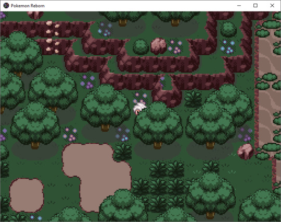The width and height of the screenshot is (281, 222).
Task: Maximize the Pokemon Reborn window
Action: tap(256, 6)
